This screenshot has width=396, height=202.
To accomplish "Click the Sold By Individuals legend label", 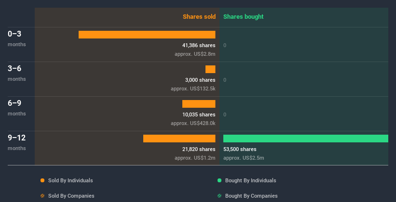I will pos(70,180).
